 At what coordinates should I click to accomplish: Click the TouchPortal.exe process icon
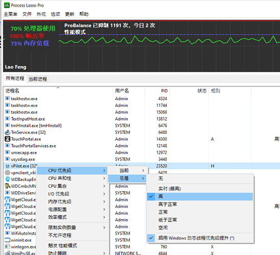tap(7, 138)
